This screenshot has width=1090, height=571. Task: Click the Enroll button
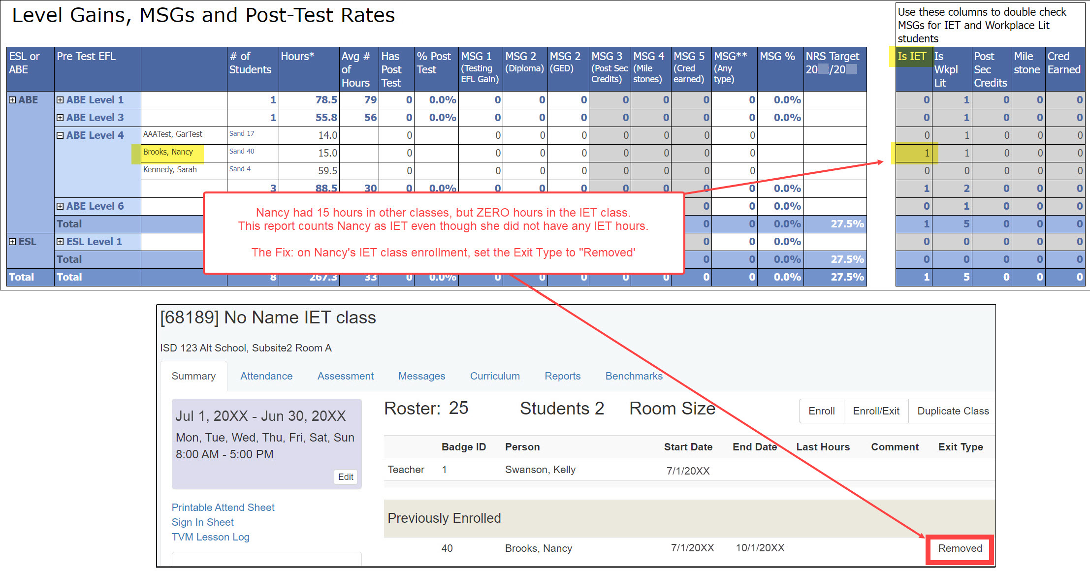tap(821, 411)
